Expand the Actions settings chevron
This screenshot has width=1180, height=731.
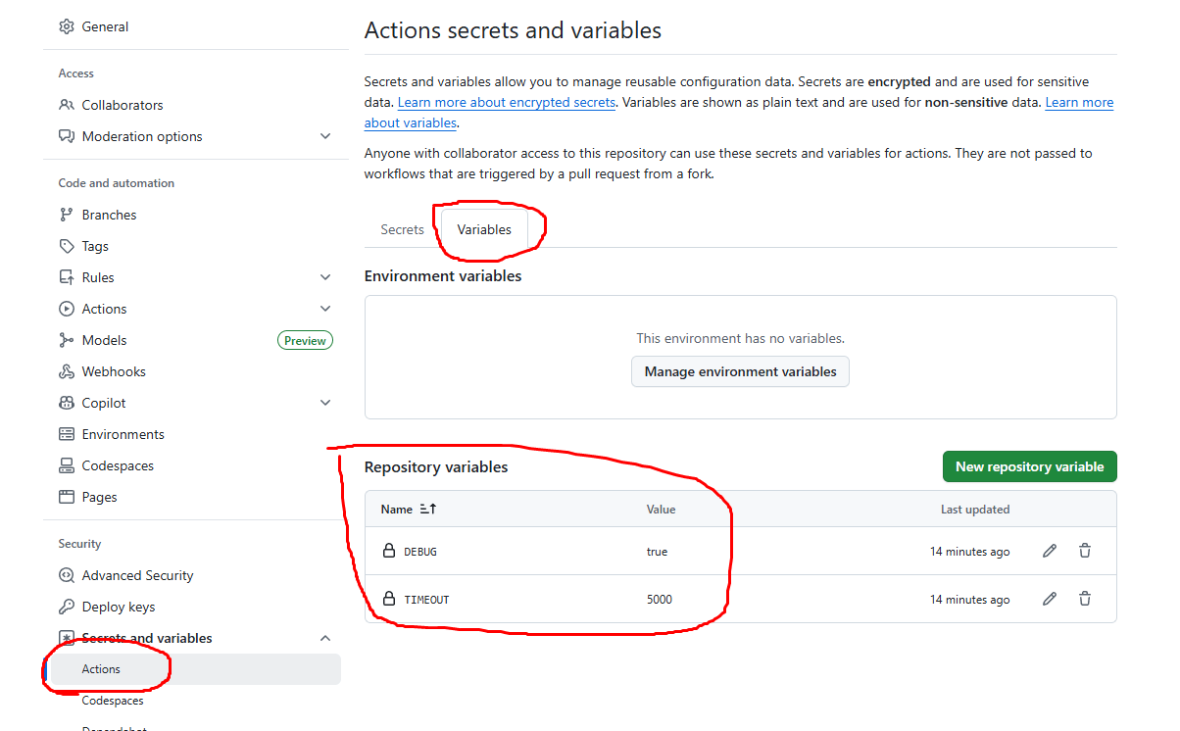pos(325,309)
